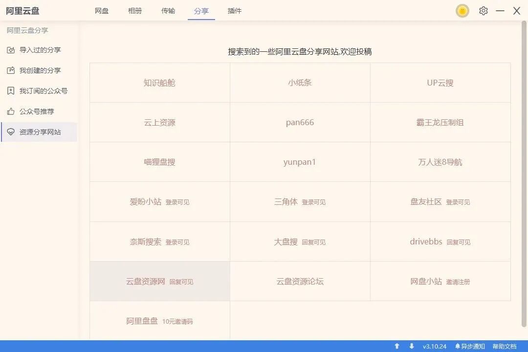Open 异步通知 in the status bar

click(470, 346)
